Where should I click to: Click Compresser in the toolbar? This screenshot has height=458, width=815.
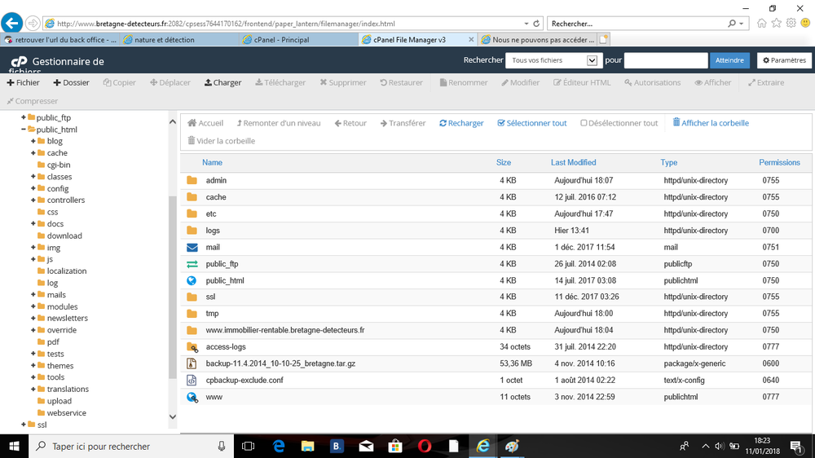[x=33, y=101]
